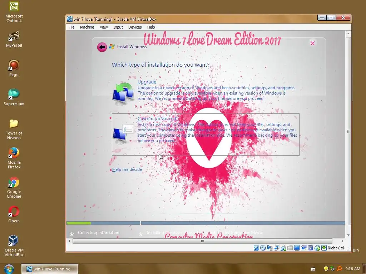This screenshot has height=274, width=366.
Task: Click the Right Ctrl host key label
Action: pos(336,248)
